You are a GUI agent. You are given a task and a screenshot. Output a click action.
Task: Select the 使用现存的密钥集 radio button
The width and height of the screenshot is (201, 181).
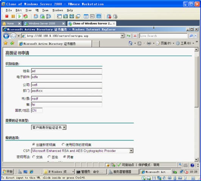click(x=63, y=144)
